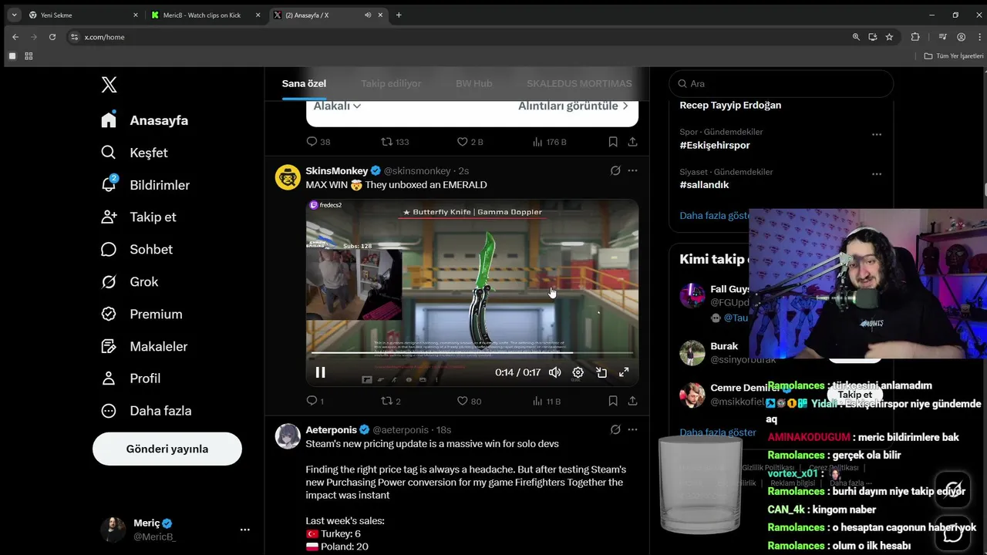Viewport: 987px width, 555px height.
Task: Show more trends via Daha fazla göster
Action: (x=715, y=216)
